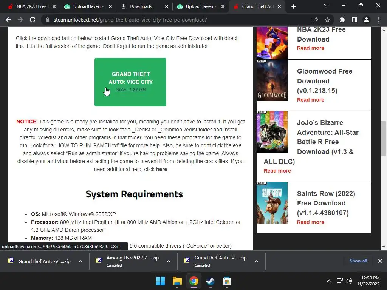The height and width of the screenshot is (290, 387).
Task: Open the Chrome three-dot menu
Action: click(x=379, y=20)
